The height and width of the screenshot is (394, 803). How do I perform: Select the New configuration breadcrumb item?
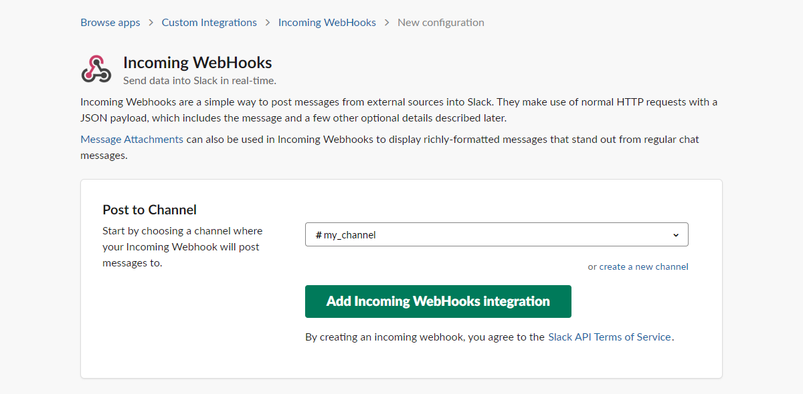pos(440,22)
